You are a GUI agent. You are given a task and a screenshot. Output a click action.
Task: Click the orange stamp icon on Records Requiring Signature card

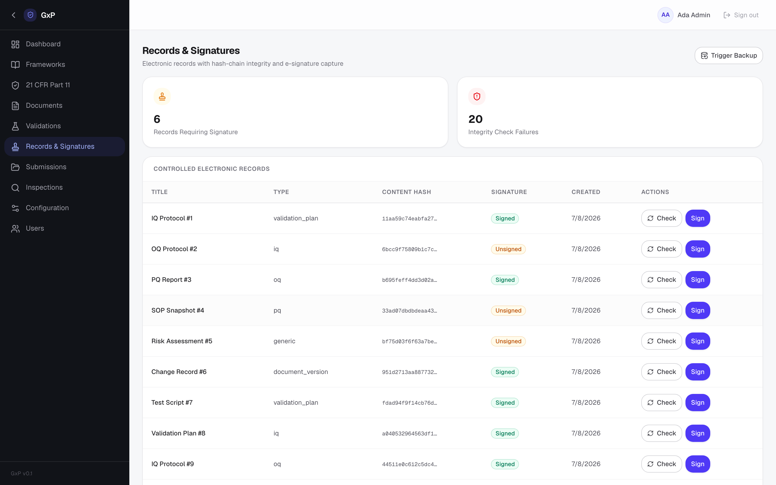162,96
